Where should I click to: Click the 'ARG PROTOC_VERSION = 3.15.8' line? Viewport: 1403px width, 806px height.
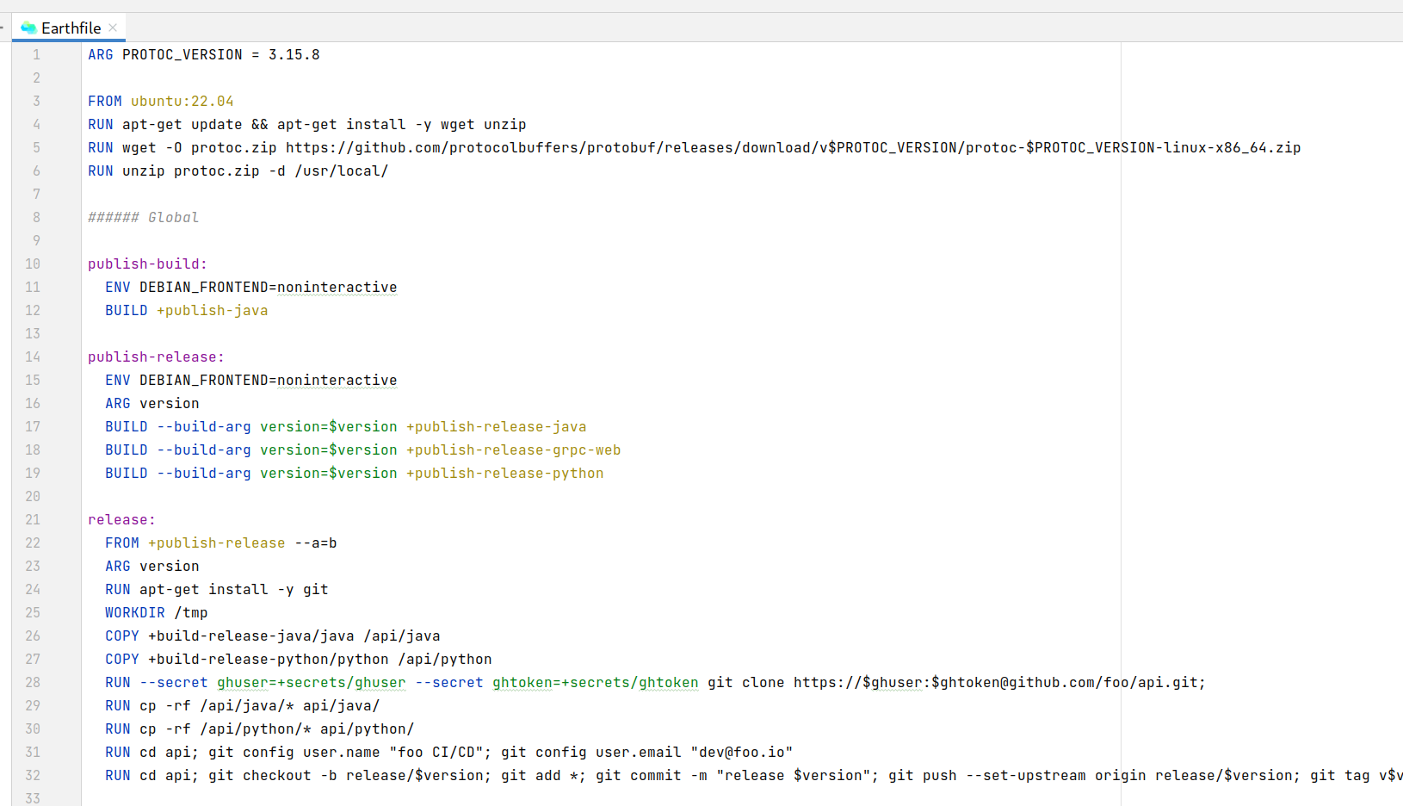204,54
